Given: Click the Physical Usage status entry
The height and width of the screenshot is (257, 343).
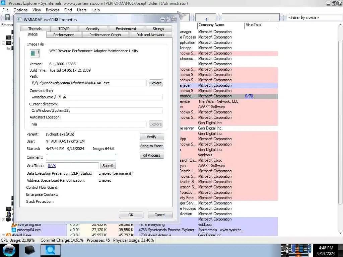Looking at the screenshot, I should pyautogui.click(x=133, y=240).
